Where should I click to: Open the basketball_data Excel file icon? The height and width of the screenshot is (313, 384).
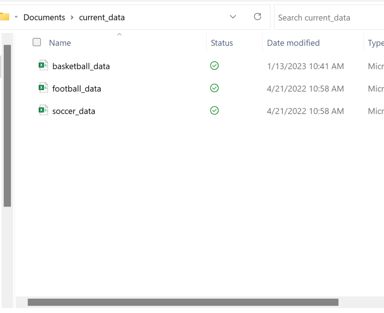tap(43, 65)
